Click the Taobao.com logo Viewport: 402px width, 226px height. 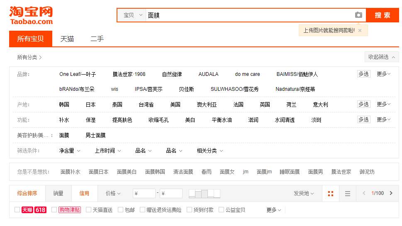pos(31,15)
